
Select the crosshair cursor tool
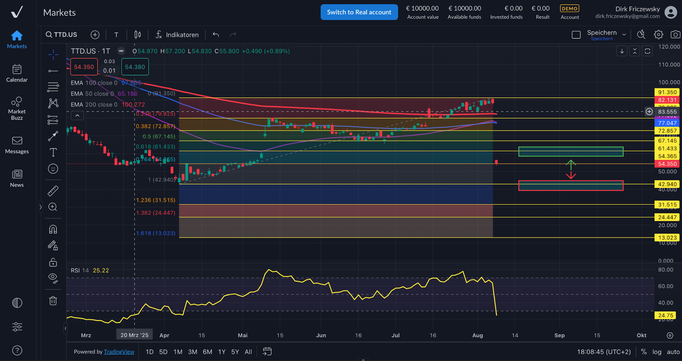tap(53, 54)
